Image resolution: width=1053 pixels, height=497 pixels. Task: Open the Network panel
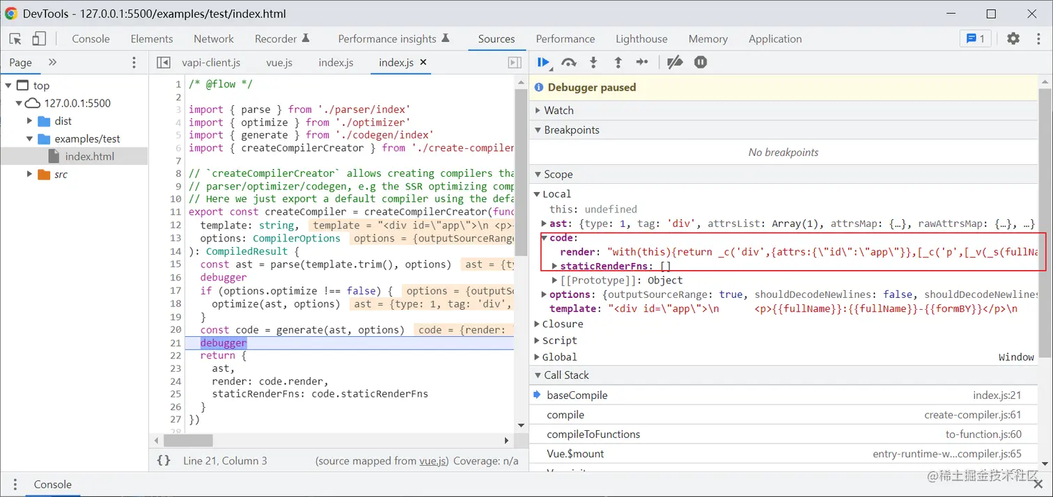[214, 39]
